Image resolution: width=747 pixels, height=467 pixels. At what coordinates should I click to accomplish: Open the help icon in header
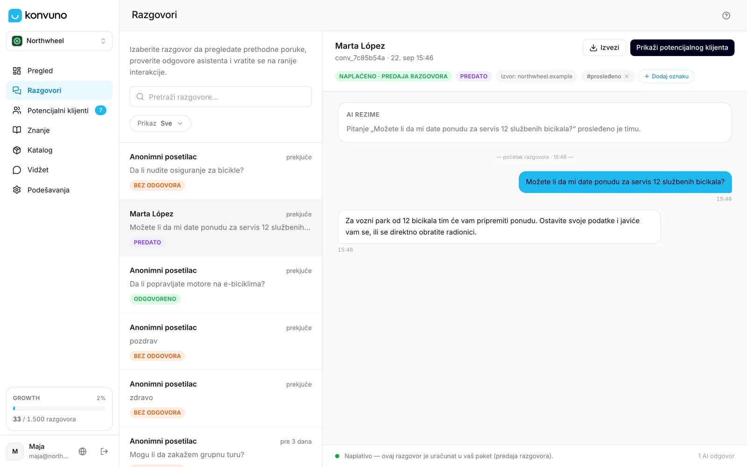(x=726, y=15)
